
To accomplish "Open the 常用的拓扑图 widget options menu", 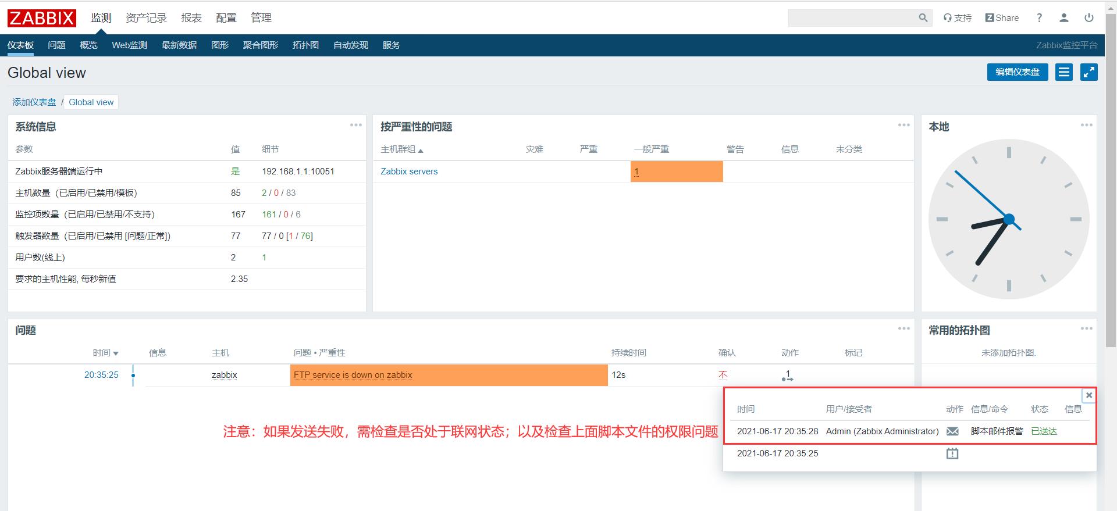I will (x=1087, y=328).
